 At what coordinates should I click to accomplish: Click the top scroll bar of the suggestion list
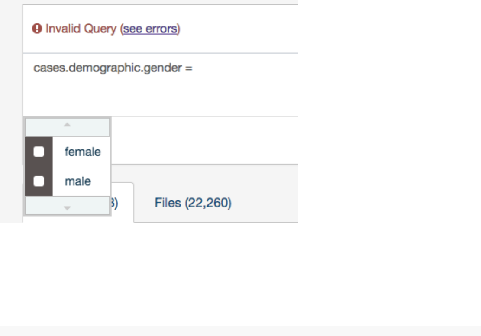pos(67,127)
